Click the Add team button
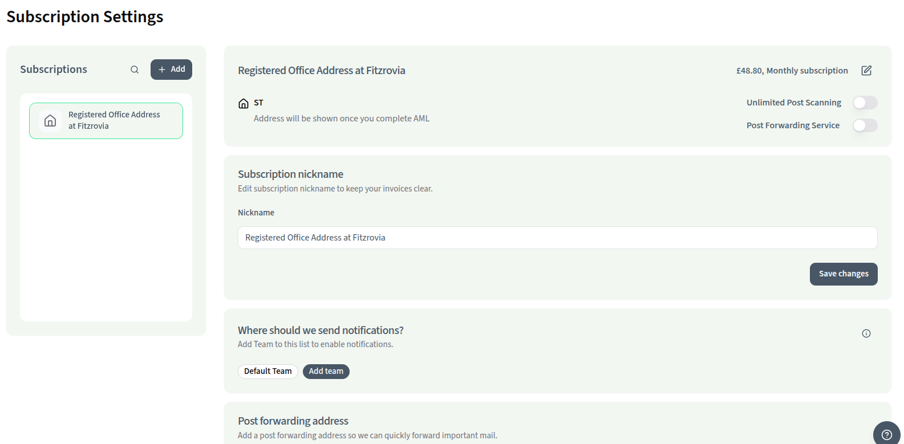Viewport: 904px width, 444px height. 326,372
